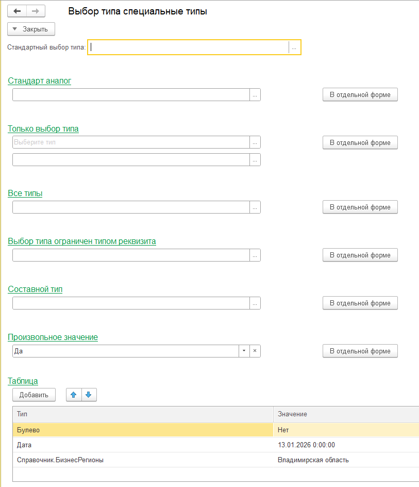Open type chooser for Стандартный выбор типа
This screenshot has width=419, height=487.
(x=294, y=47)
